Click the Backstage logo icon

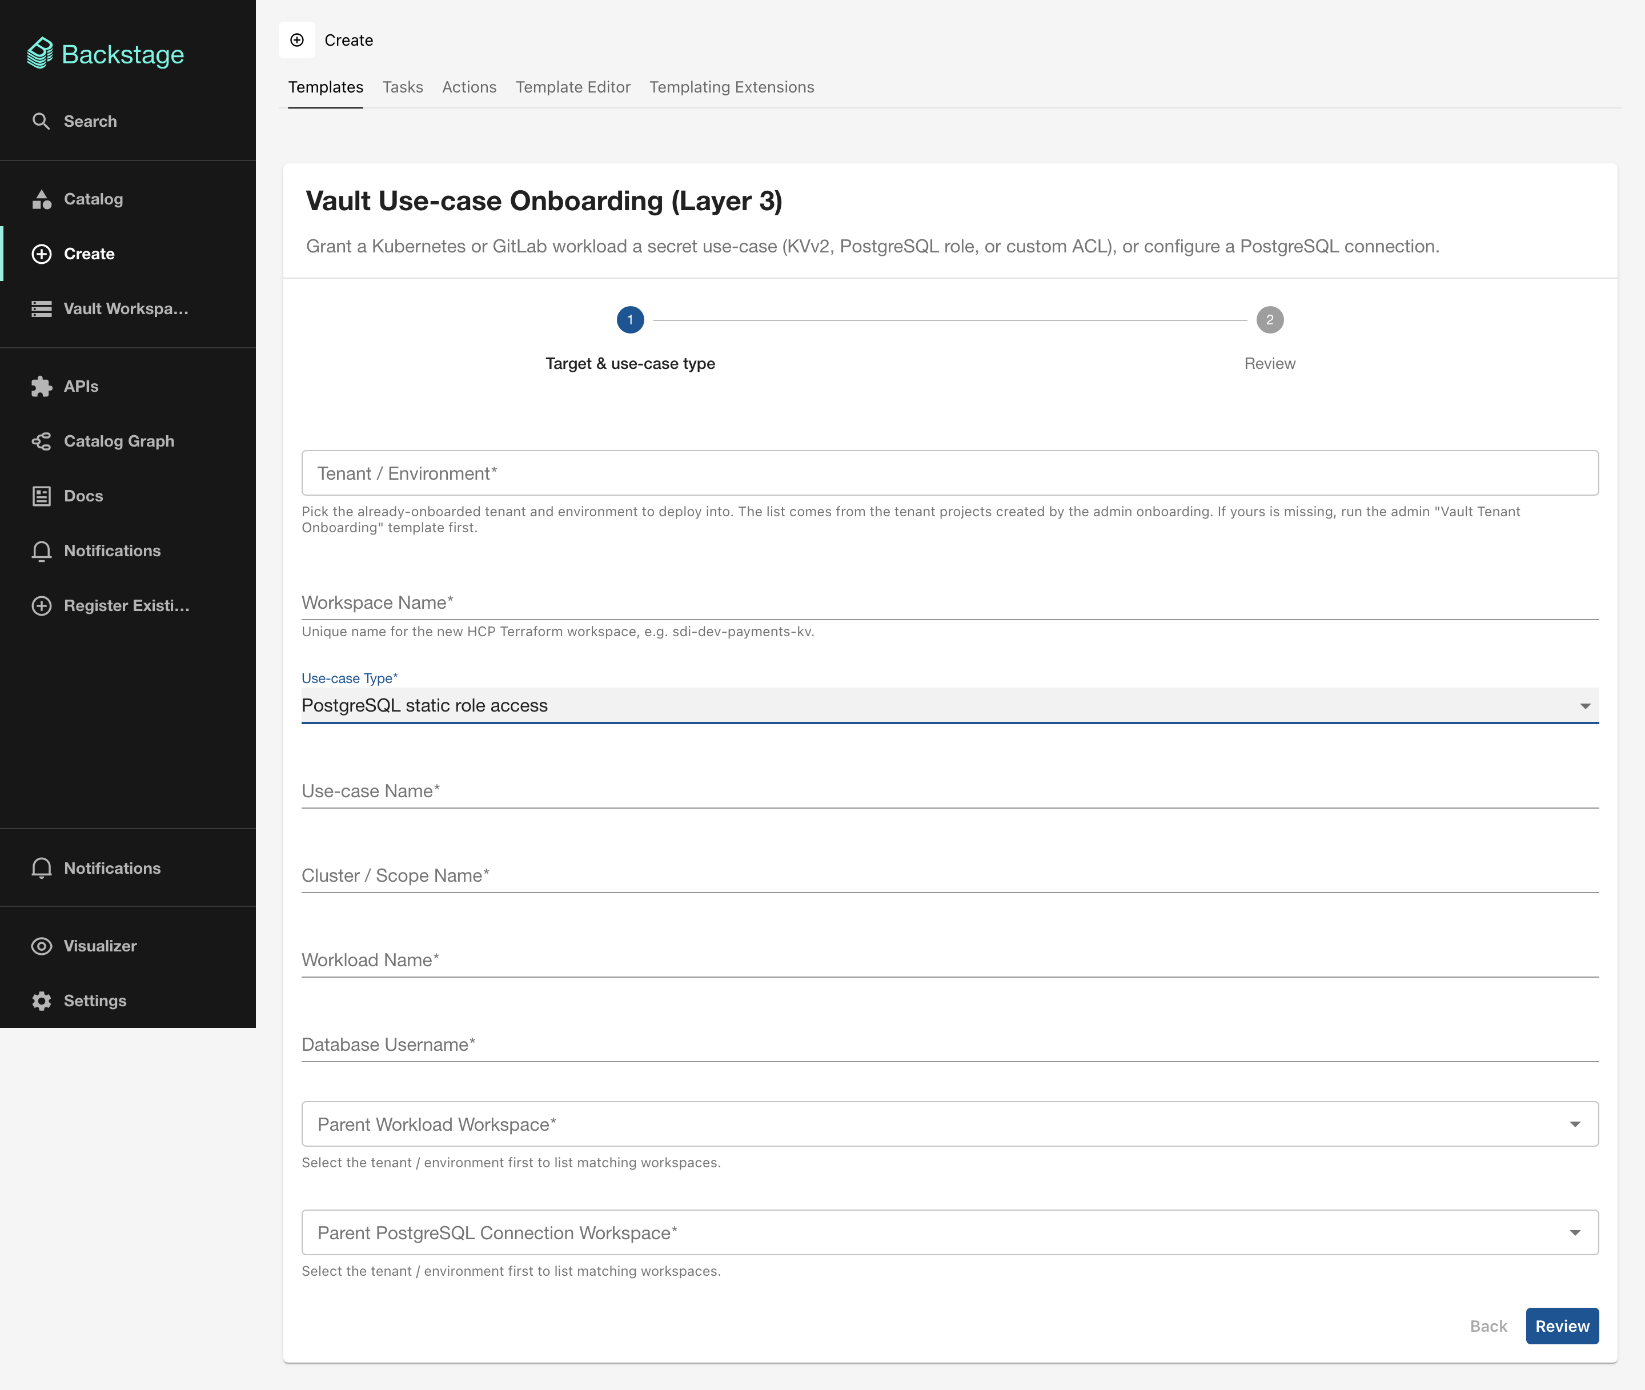[x=40, y=54]
